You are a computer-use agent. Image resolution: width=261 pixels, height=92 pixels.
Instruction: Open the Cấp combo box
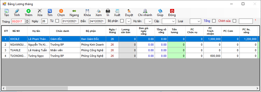coord(169,21)
